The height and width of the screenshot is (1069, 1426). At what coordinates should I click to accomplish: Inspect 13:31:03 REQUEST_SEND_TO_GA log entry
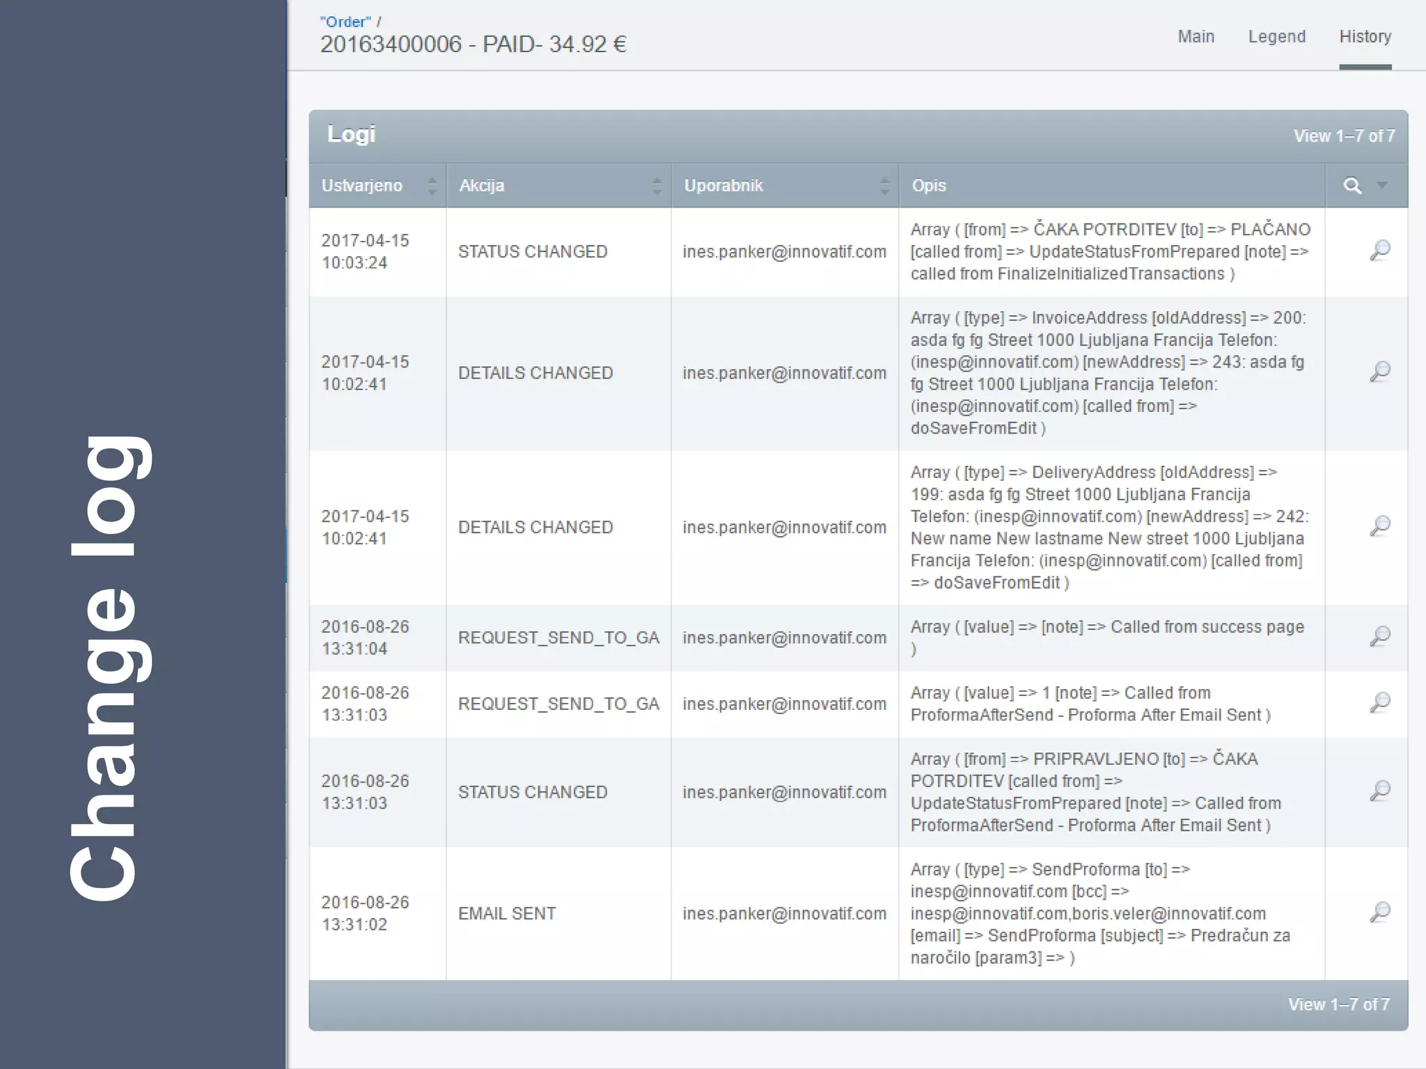(x=1379, y=703)
